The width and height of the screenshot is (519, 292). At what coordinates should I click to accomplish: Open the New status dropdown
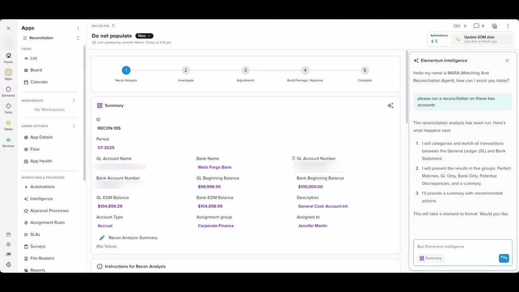(x=144, y=36)
